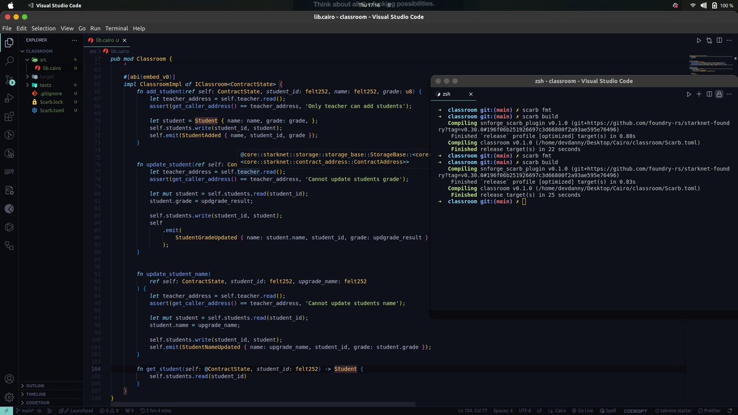Open Run and Debug from the activity bar
Viewport: 738px width, 415px height.
(9, 98)
